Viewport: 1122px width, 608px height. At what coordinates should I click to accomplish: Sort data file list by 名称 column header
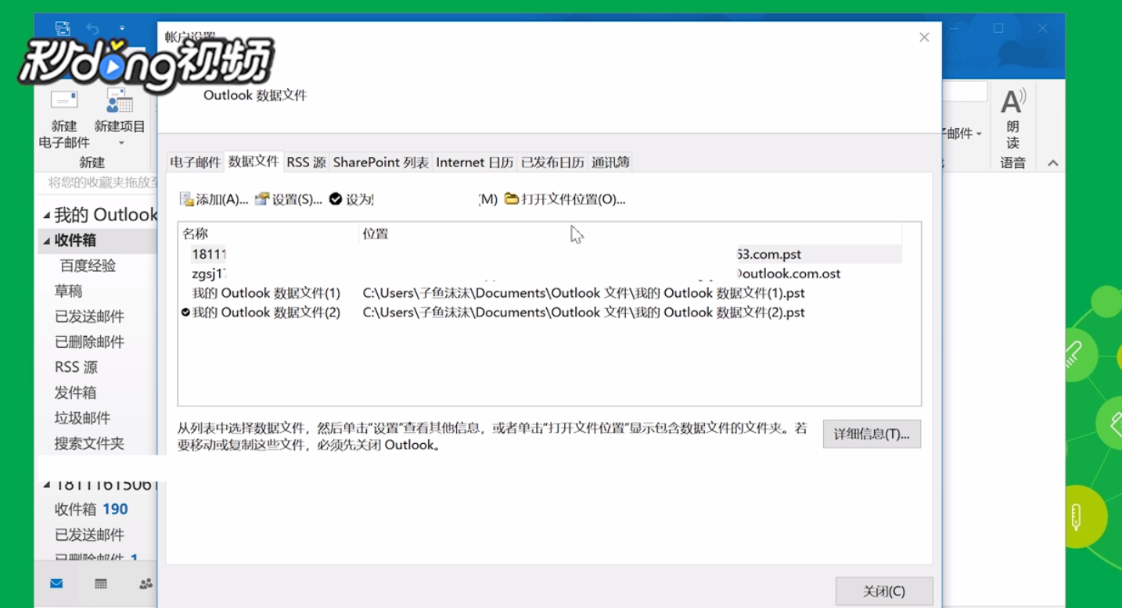(x=268, y=234)
